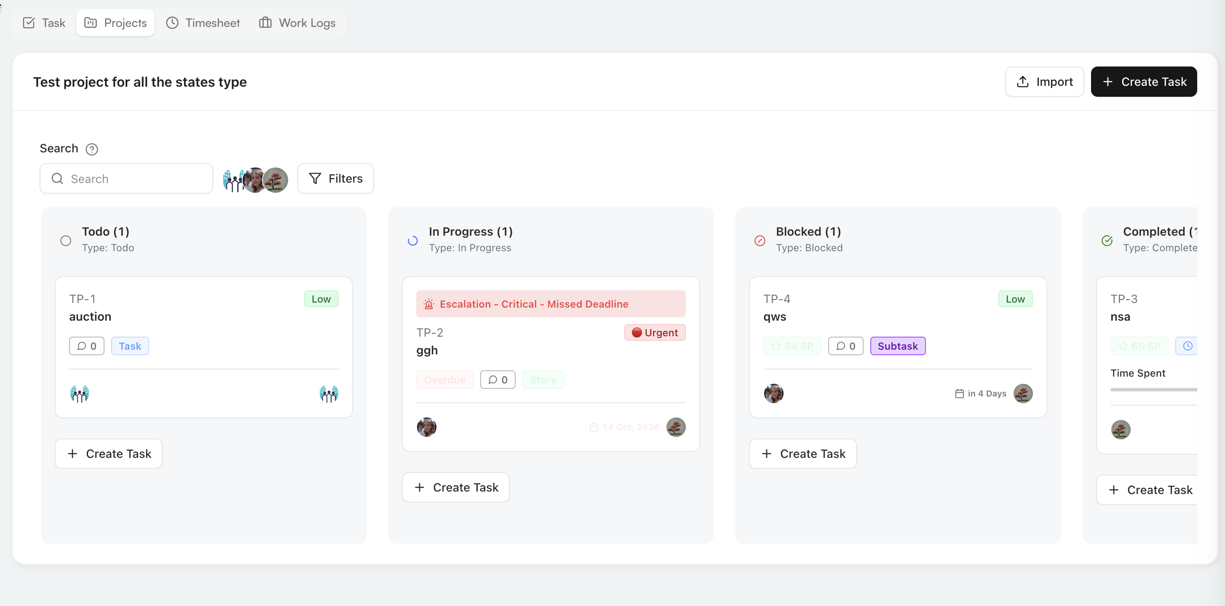Click the Urgent priority badge on TP-2

[654, 332]
